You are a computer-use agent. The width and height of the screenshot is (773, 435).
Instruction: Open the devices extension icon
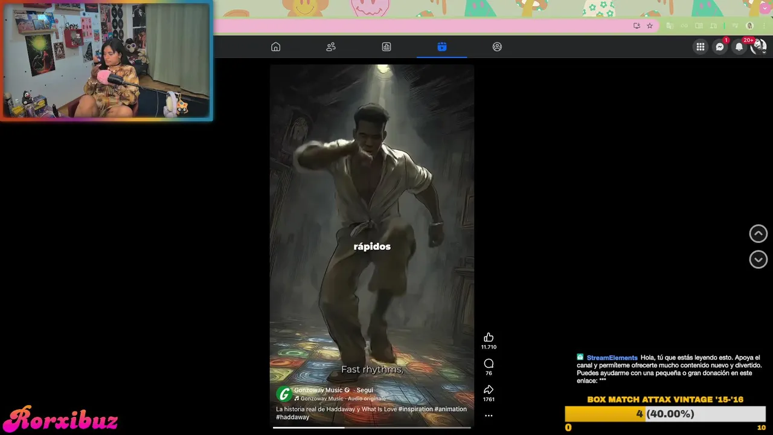pyautogui.click(x=713, y=25)
